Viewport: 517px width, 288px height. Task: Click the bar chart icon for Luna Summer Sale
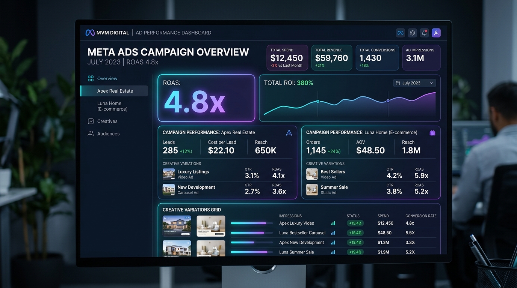333,252
